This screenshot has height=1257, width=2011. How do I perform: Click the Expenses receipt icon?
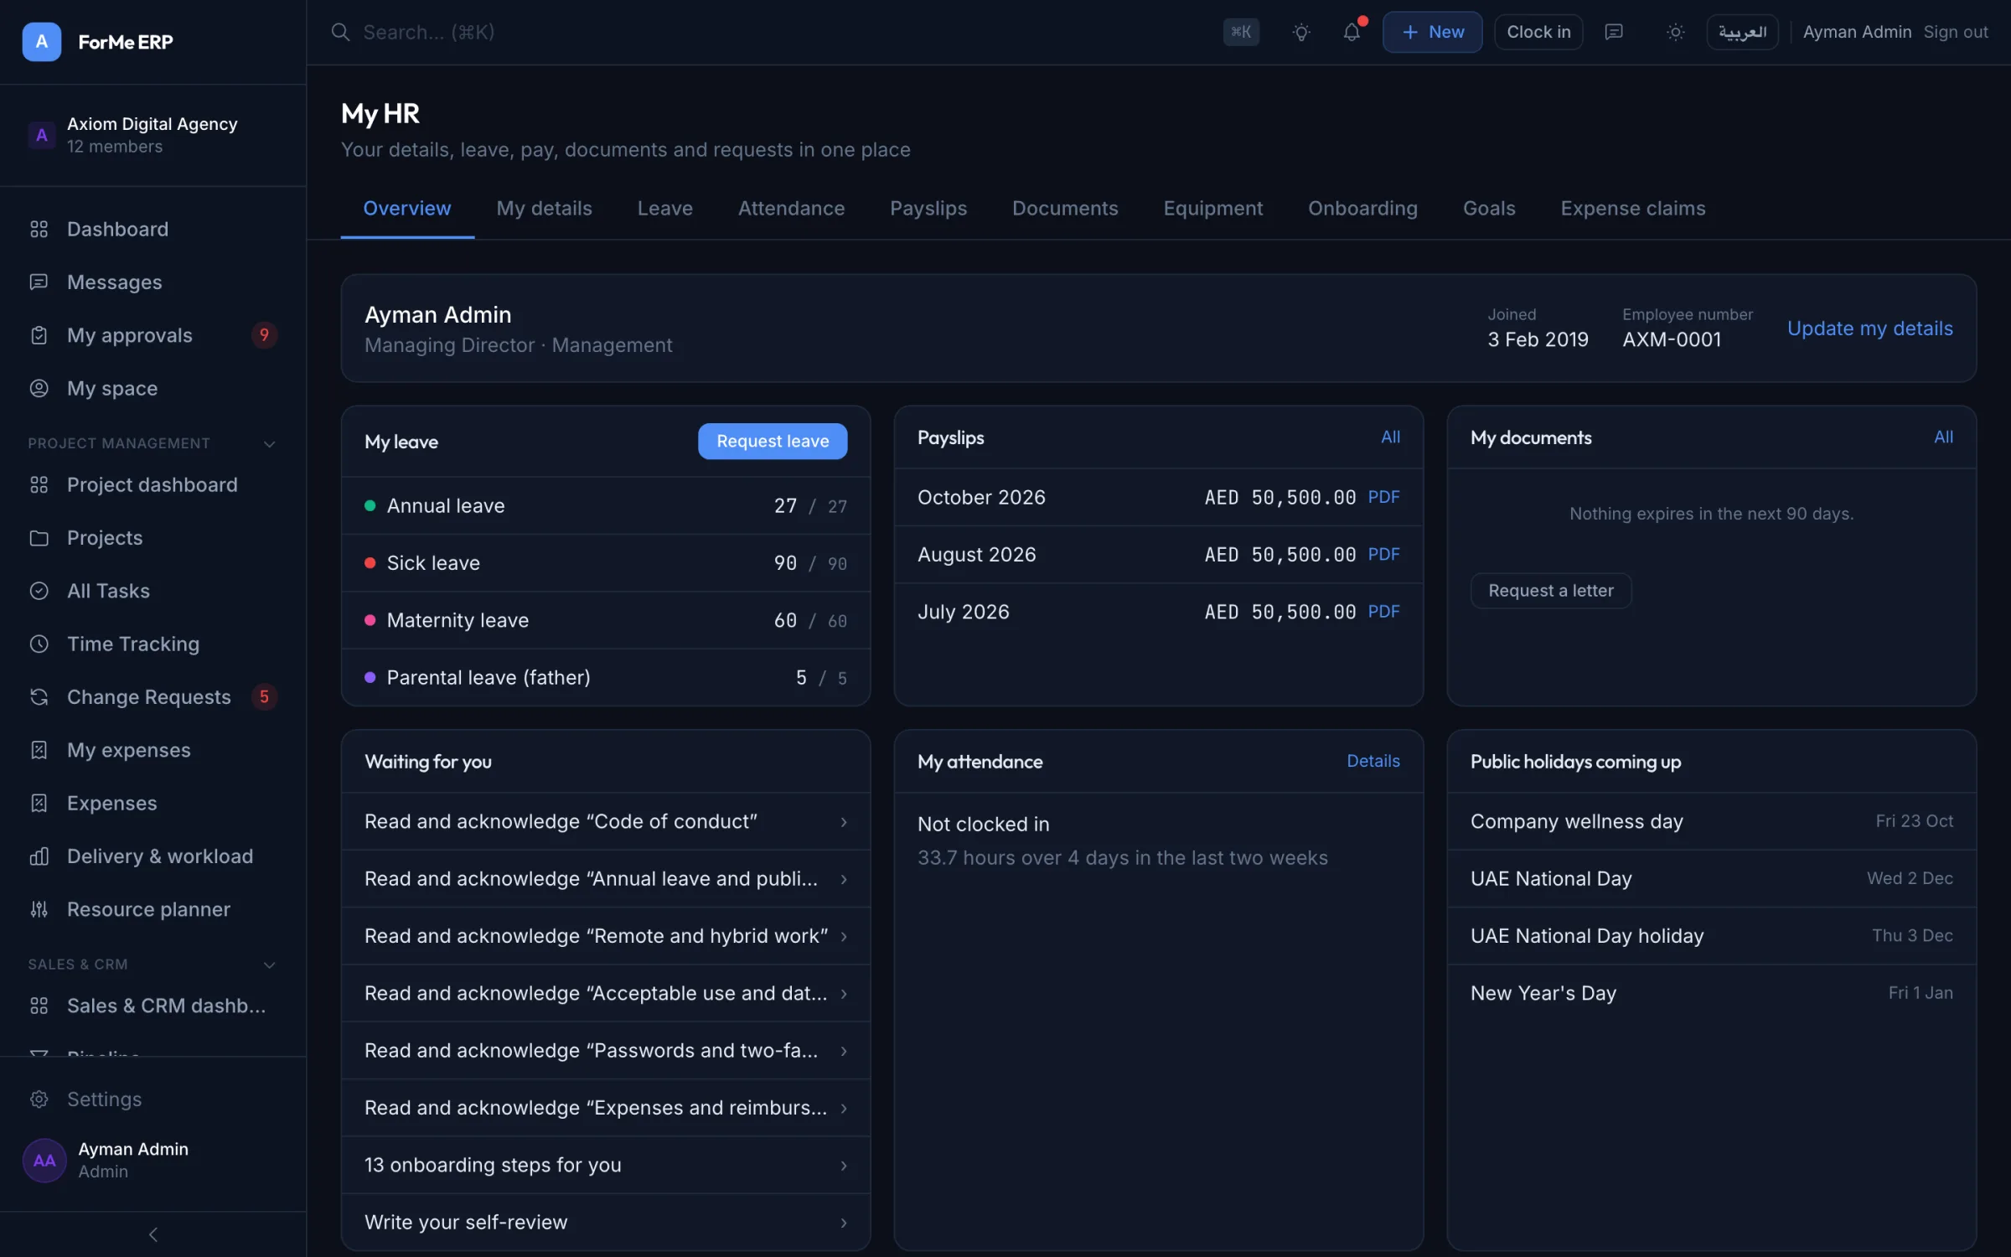click(39, 803)
